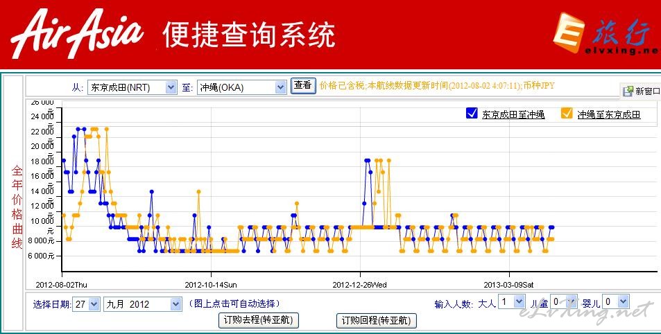This screenshot has height=334, width=661.
Task: Click the AirAsia logo
Action: (x=77, y=34)
